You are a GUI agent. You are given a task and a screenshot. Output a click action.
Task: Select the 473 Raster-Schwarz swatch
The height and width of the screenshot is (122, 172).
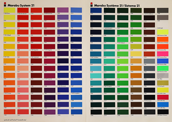click(163, 112)
